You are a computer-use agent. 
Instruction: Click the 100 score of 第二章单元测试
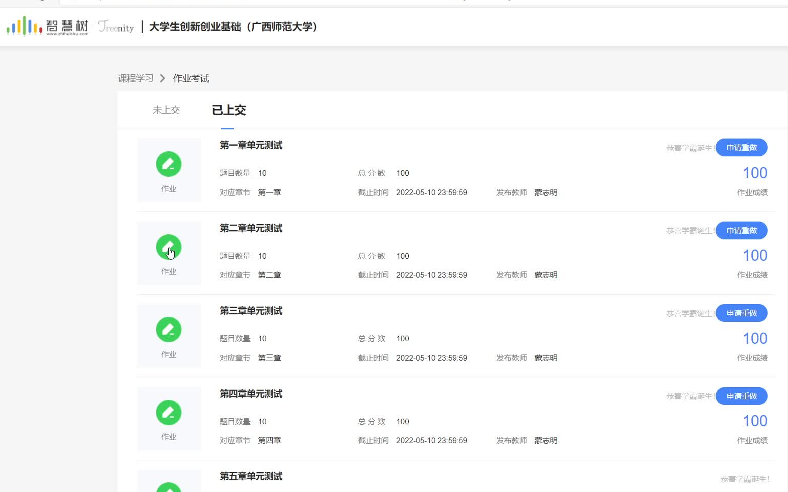point(755,256)
